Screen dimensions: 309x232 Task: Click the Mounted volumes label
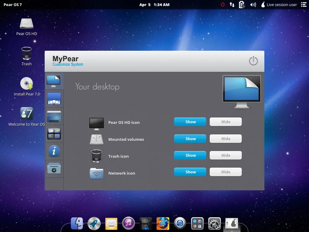coord(126,139)
